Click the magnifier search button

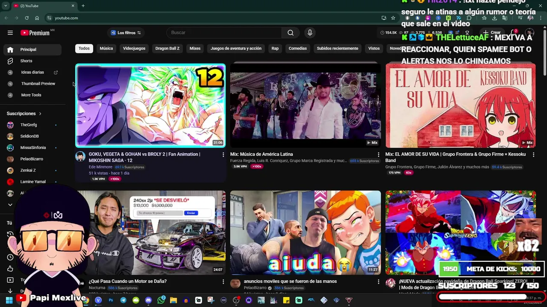[291, 33]
